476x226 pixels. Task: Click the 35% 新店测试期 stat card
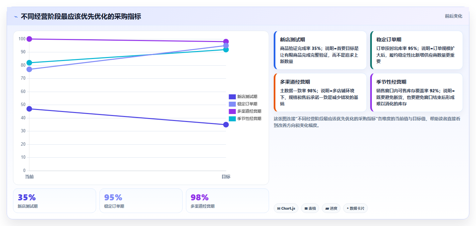click(x=55, y=201)
